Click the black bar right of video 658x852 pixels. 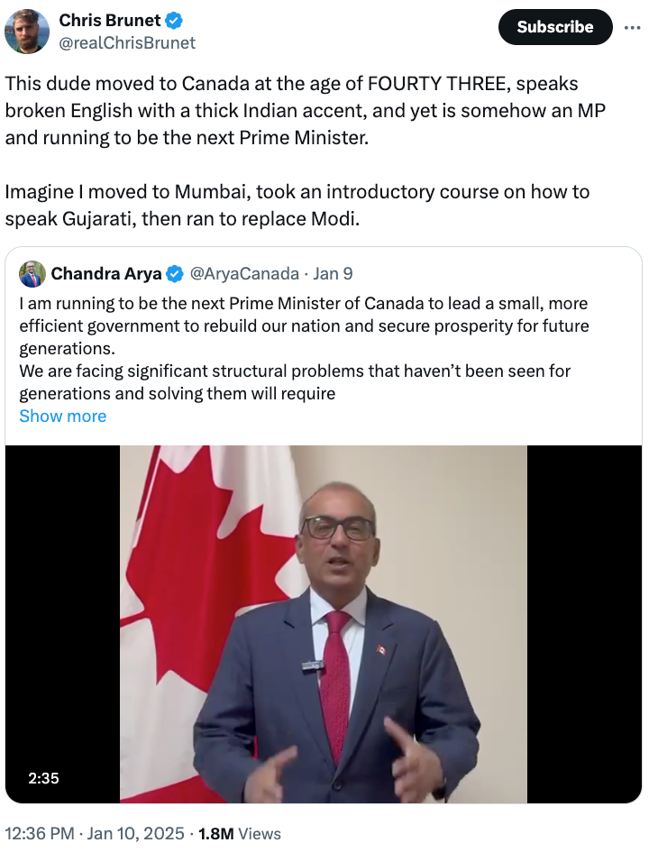584,624
